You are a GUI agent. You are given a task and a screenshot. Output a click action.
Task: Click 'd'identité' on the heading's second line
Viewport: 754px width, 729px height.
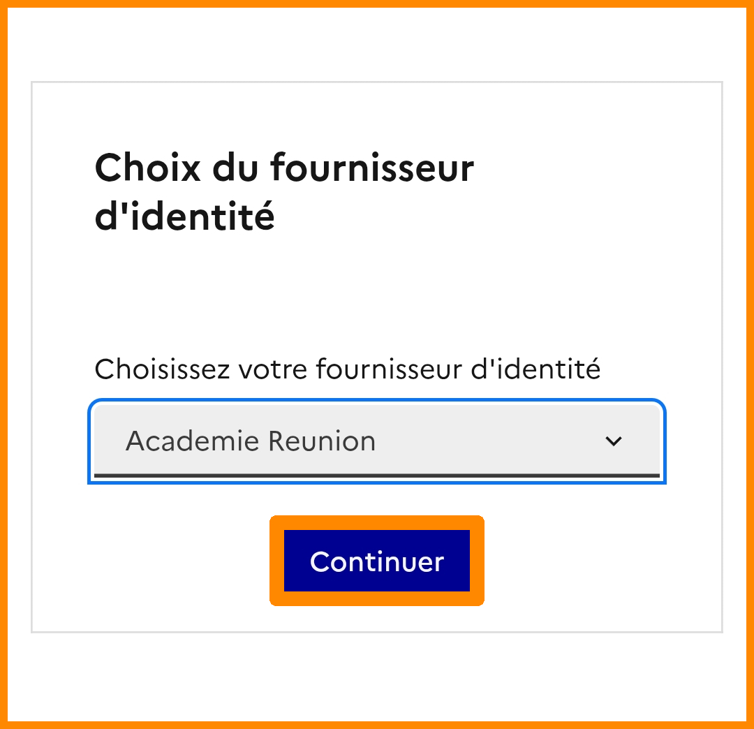point(184,217)
